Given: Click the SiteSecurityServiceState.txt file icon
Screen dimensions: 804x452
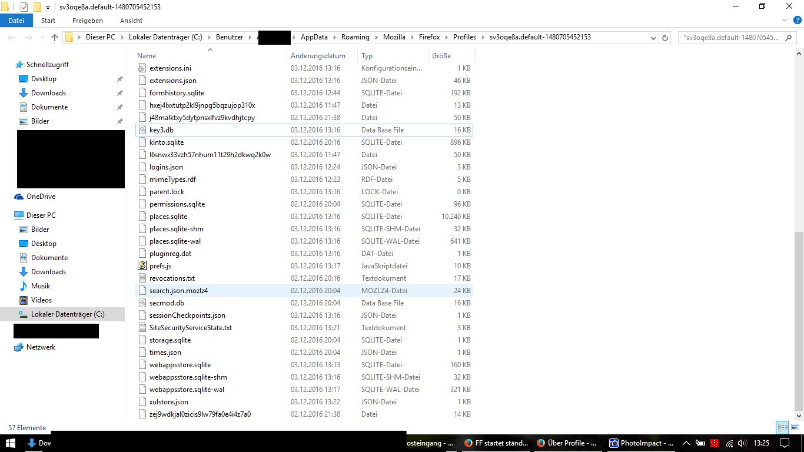Looking at the screenshot, I should tap(142, 328).
